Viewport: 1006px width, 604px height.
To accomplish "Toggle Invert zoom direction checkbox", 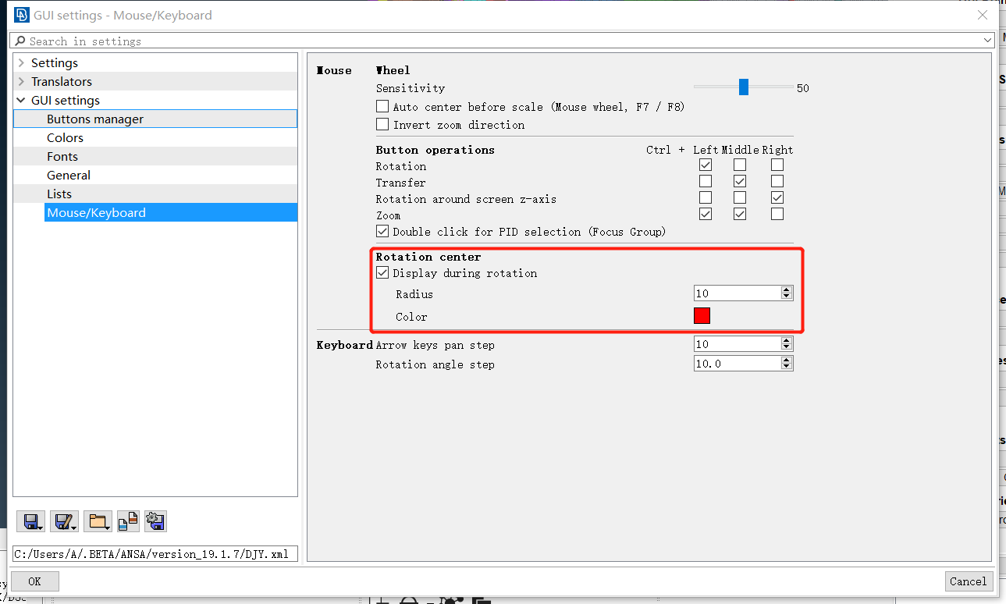I will coord(382,124).
